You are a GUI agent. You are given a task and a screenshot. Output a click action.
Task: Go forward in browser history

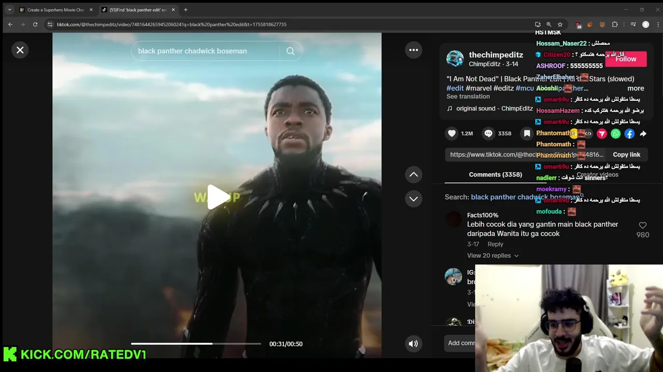23,24
